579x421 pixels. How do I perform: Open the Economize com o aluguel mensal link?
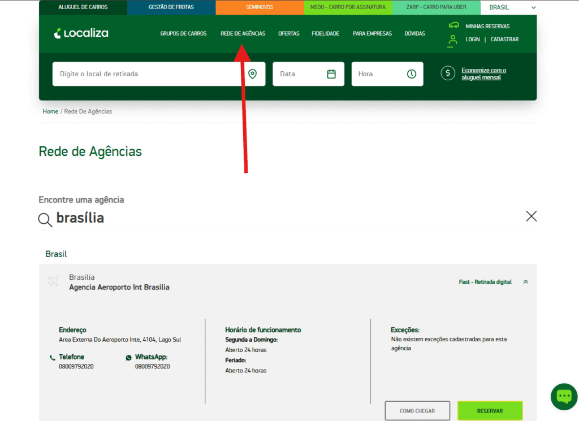(x=483, y=73)
